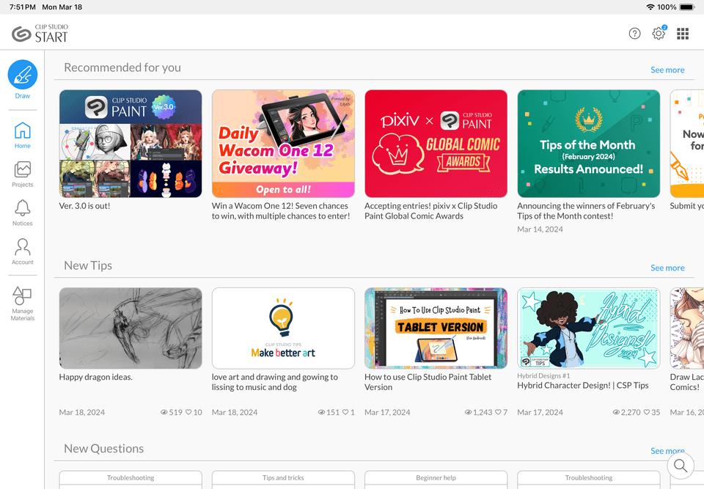Open the Happy dragon ideas tip
This screenshot has height=489, width=704.
pyautogui.click(x=131, y=328)
